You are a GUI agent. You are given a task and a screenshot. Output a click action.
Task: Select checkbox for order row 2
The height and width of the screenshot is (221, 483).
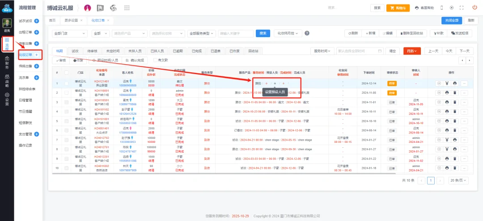tap(66, 92)
